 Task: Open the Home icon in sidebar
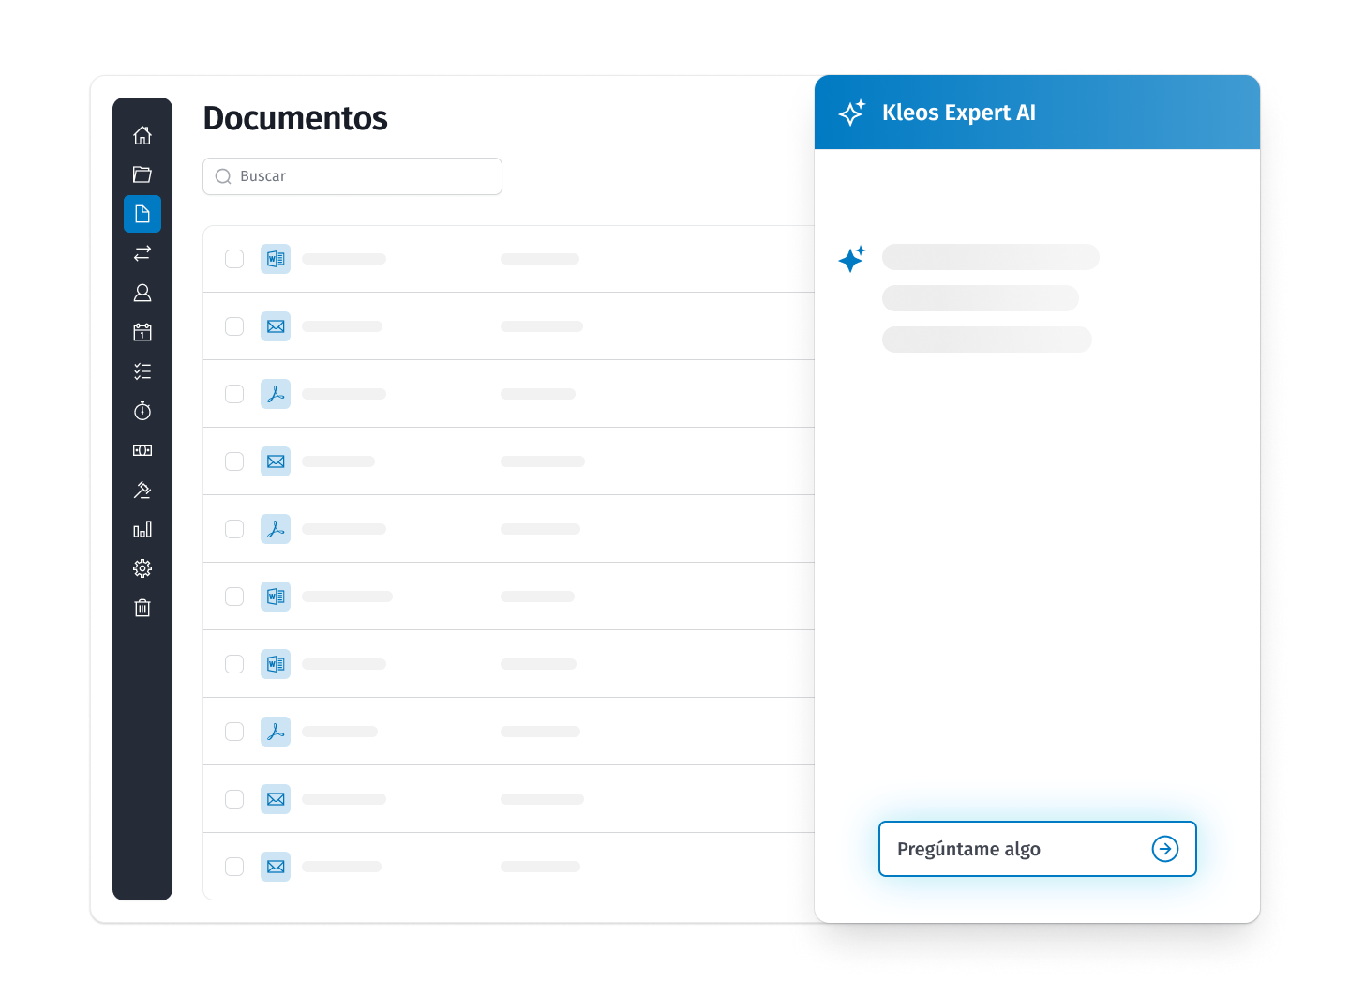142,135
